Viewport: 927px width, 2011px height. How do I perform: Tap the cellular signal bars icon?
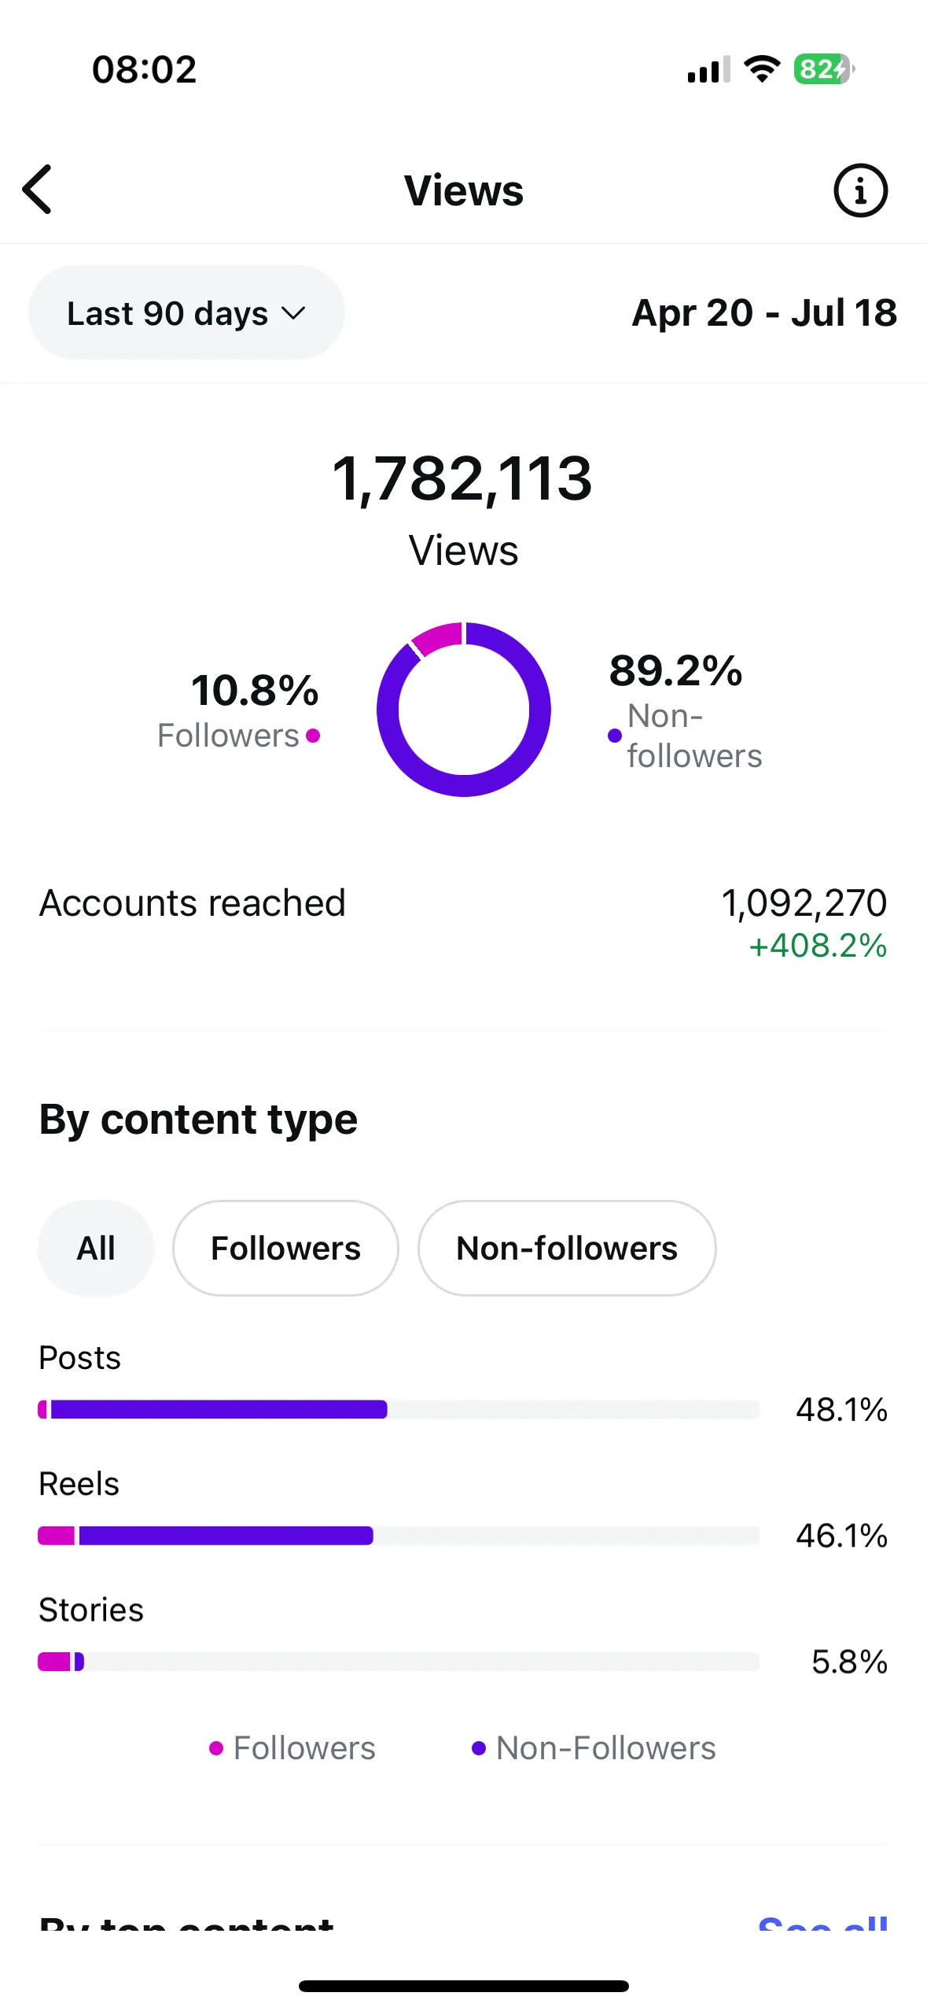[708, 69]
